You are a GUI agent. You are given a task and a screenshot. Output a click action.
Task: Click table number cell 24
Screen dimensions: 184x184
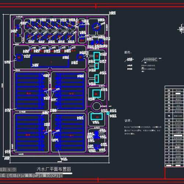coord(169,90)
